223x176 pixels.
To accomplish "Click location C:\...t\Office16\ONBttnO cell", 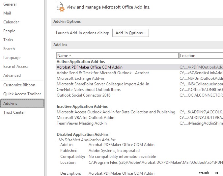I will 201,90.
